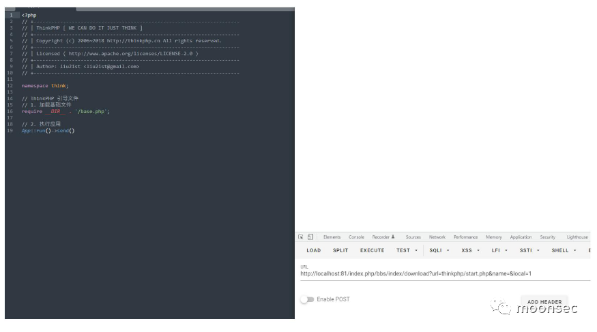Click the require '/base.php' code line
Viewport: 597px width, 332px height.
coord(65,111)
